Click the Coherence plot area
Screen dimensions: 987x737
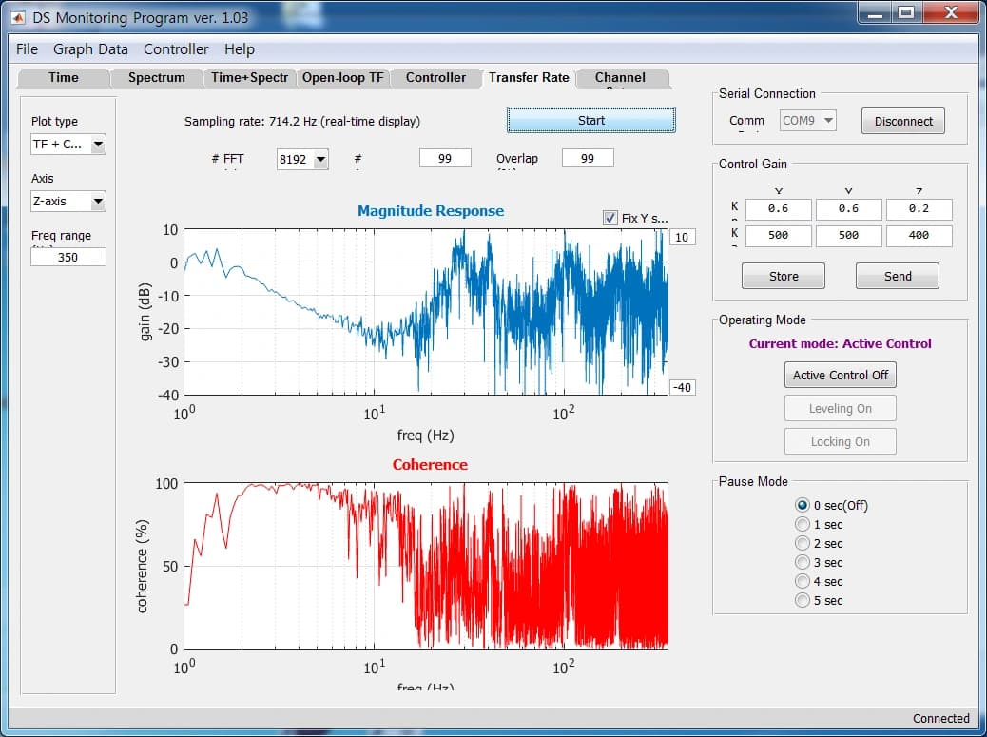[426, 566]
